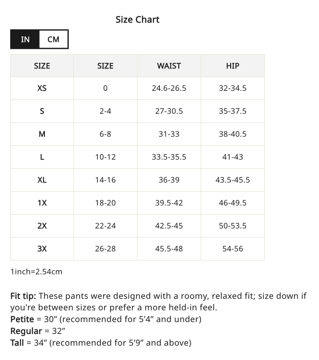Click the XL size row label
The height and width of the screenshot is (360, 319).
42,180
